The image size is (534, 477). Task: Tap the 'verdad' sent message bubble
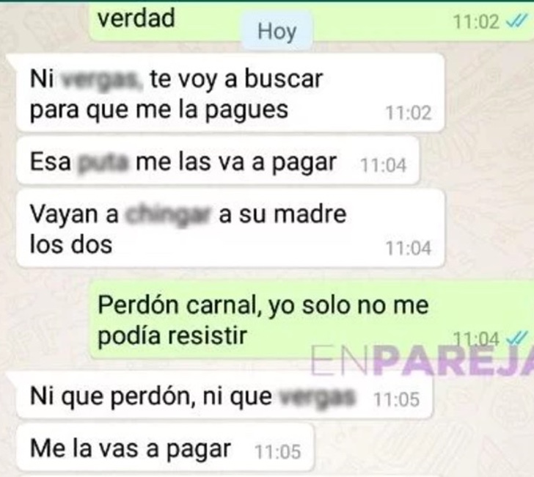click(x=311, y=21)
